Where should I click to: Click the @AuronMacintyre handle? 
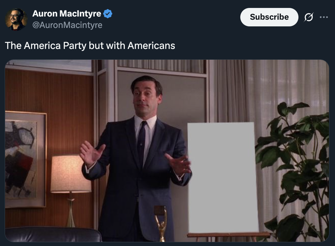coord(67,25)
